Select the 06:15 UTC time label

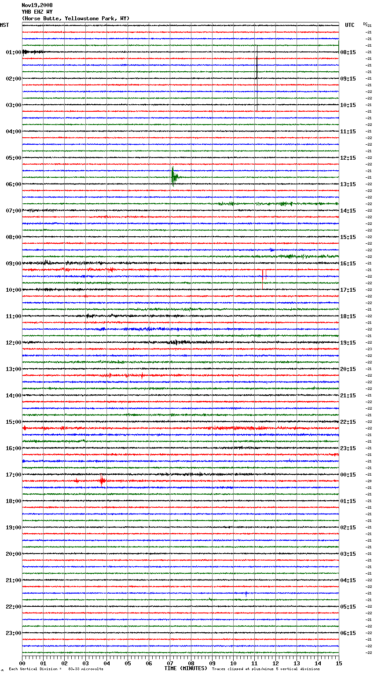tap(348, 633)
